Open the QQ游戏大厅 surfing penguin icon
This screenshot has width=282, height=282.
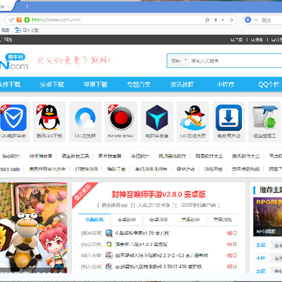[x=193, y=117]
